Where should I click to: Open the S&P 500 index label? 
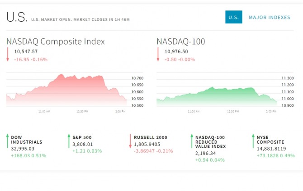pyautogui.click(x=81, y=137)
